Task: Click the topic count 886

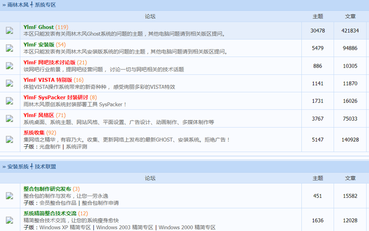Action: point(318,66)
